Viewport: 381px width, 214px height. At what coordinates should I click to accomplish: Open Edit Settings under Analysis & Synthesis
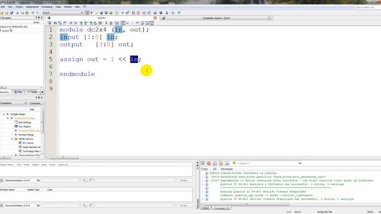click(25, 122)
